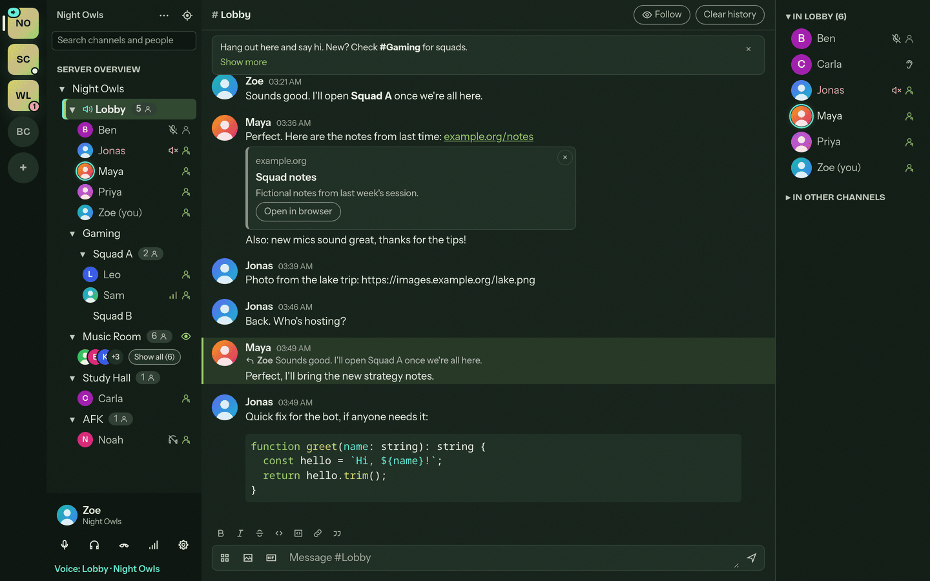Show all 6 Music Room members
Image resolution: width=930 pixels, height=581 pixels.
point(154,357)
